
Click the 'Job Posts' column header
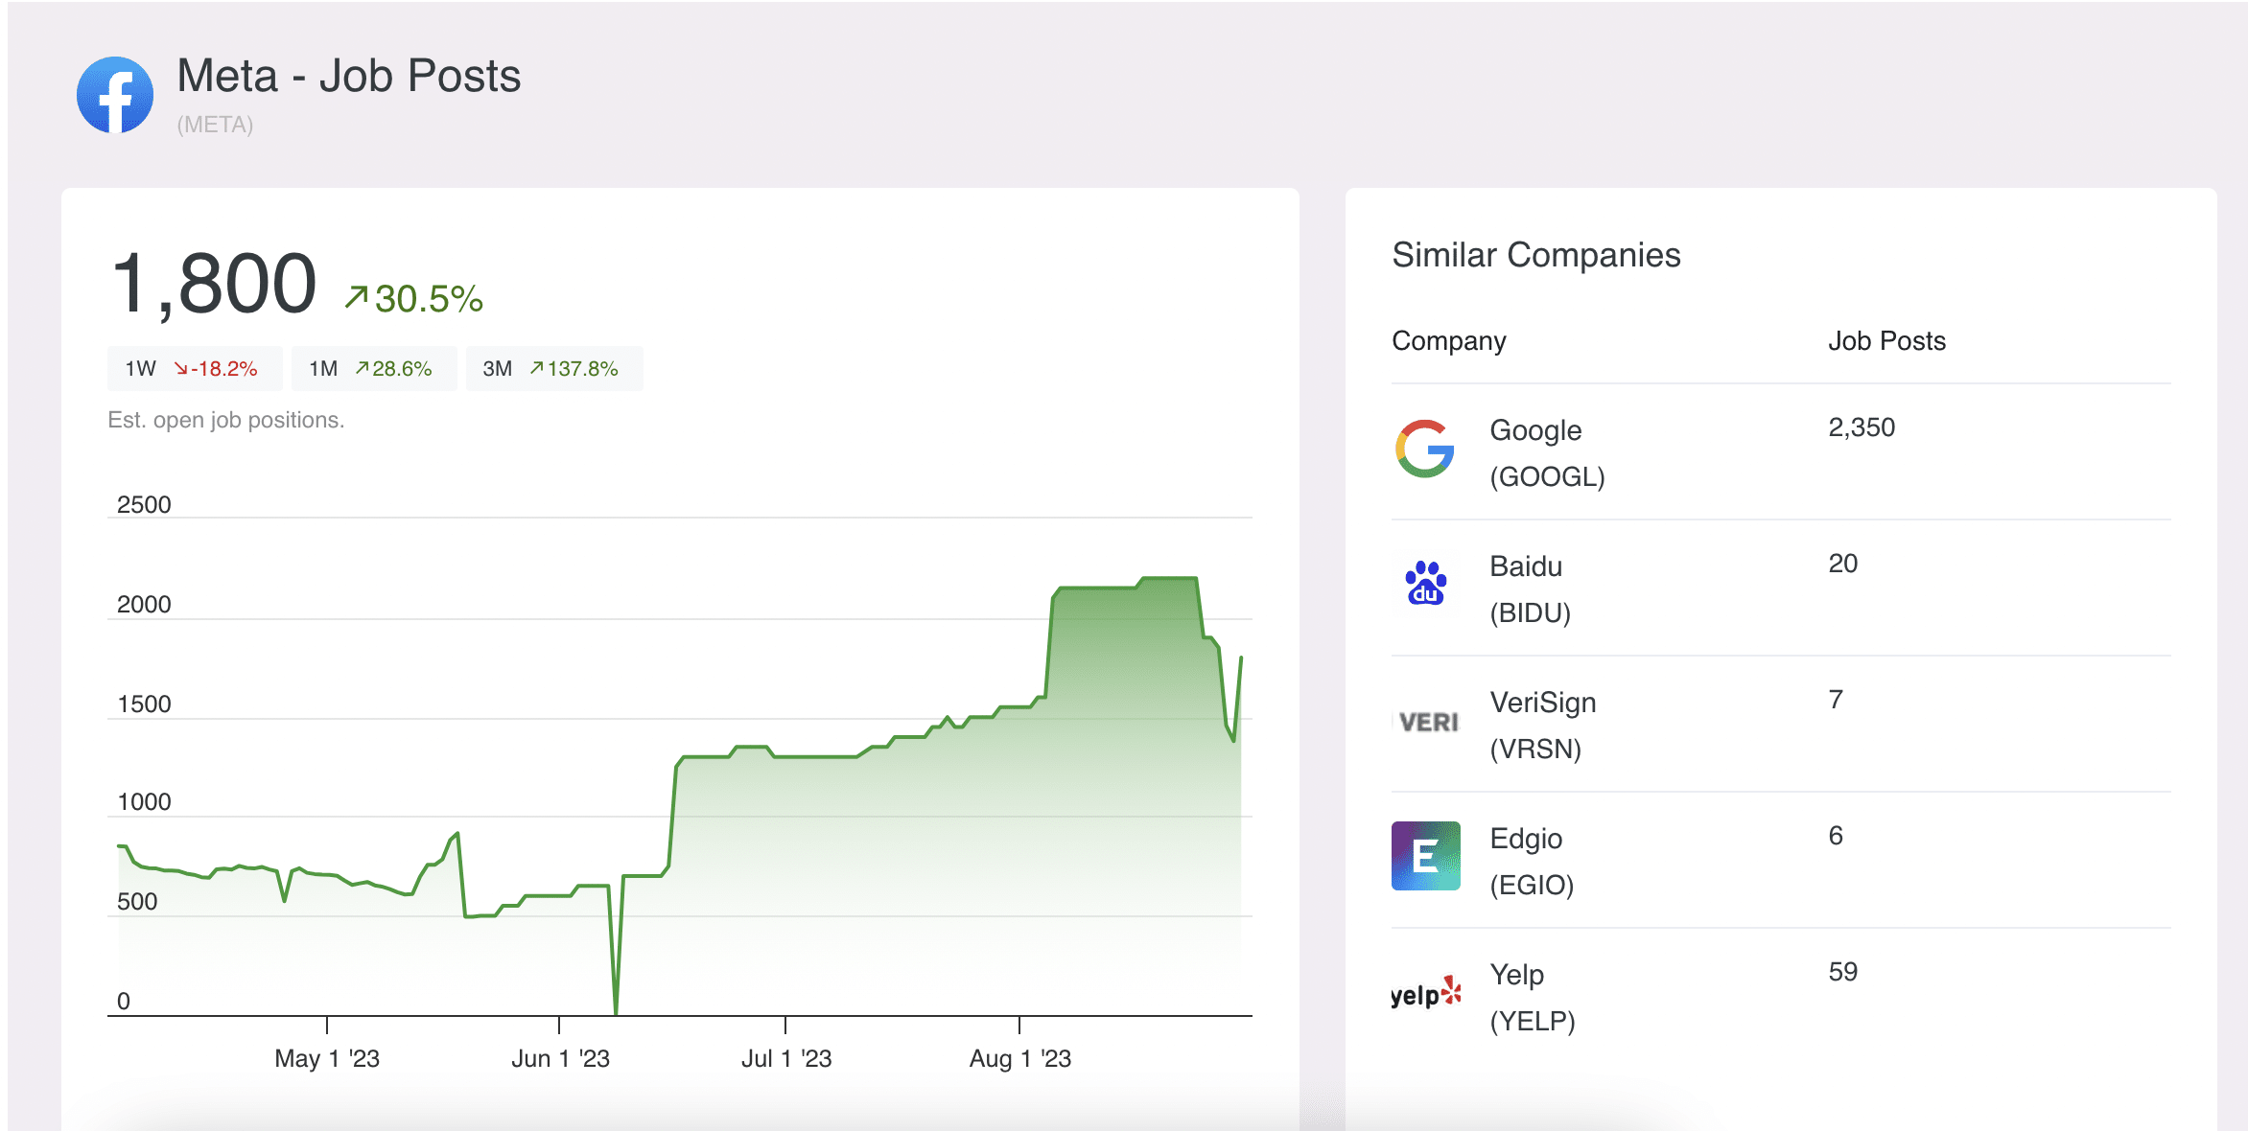click(1886, 341)
